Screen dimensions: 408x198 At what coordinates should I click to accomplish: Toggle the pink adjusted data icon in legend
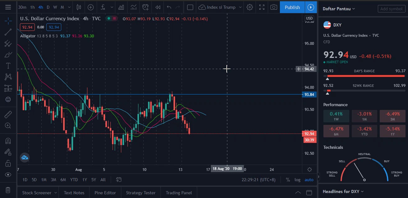114,19
